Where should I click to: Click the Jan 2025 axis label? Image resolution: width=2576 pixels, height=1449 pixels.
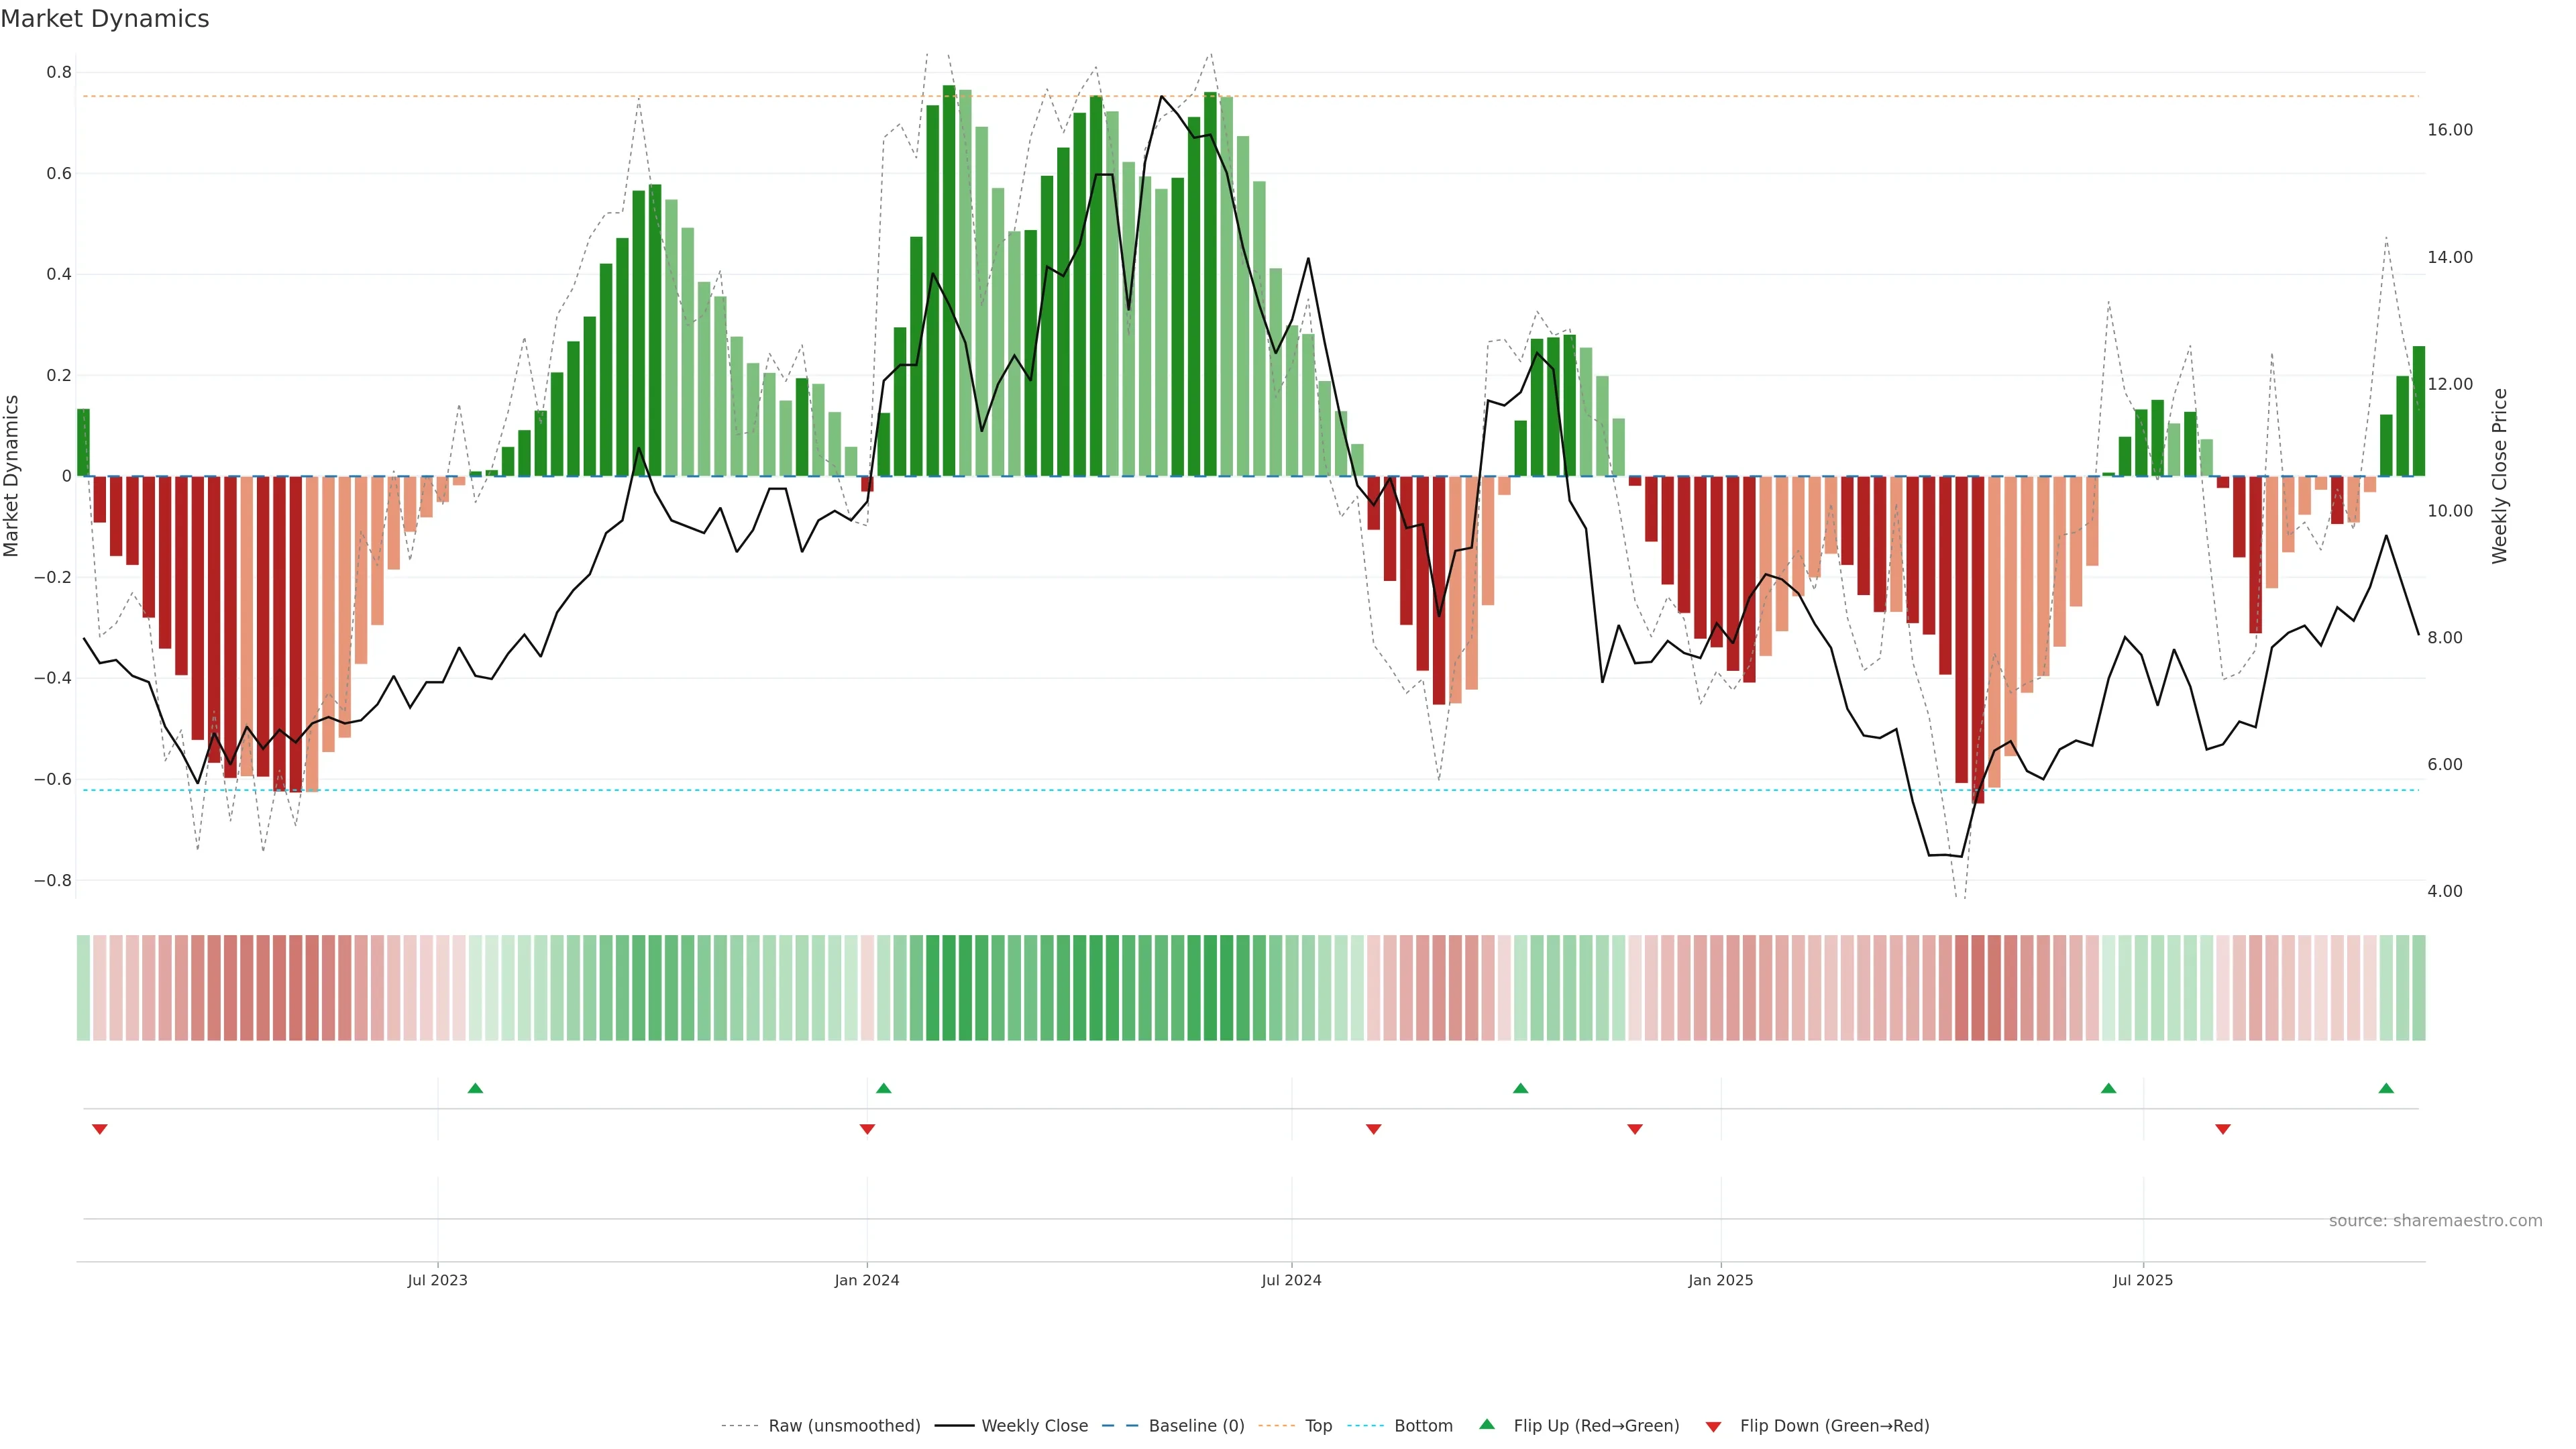(1720, 1280)
